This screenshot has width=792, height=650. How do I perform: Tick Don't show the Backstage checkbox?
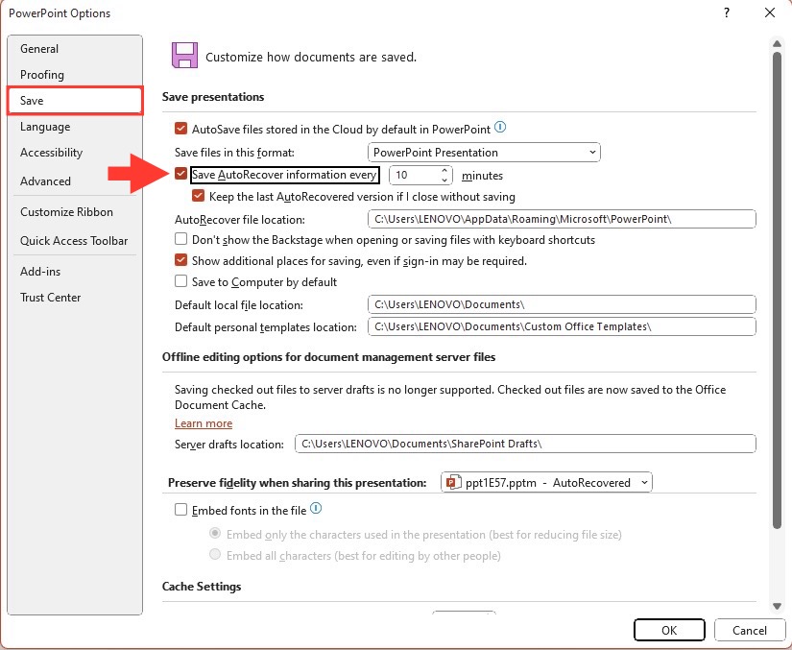pyautogui.click(x=180, y=239)
